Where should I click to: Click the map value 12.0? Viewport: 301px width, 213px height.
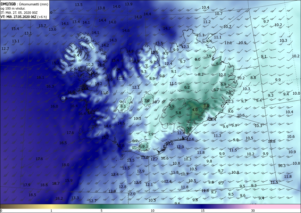click(x=132, y=194)
